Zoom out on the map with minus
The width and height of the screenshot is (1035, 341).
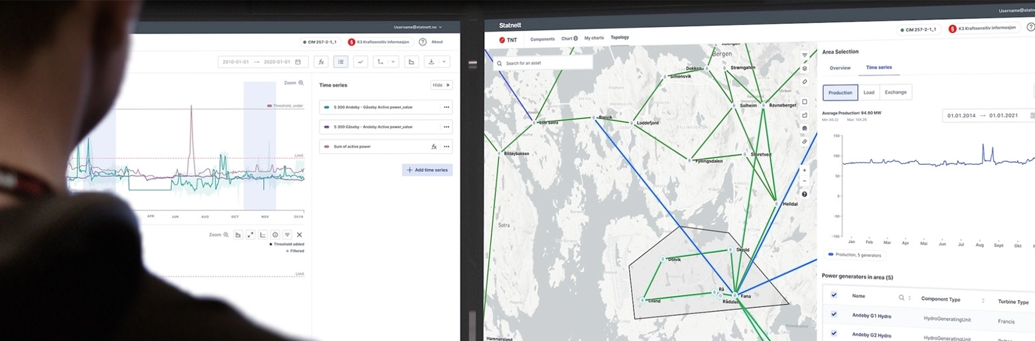coord(805,181)
